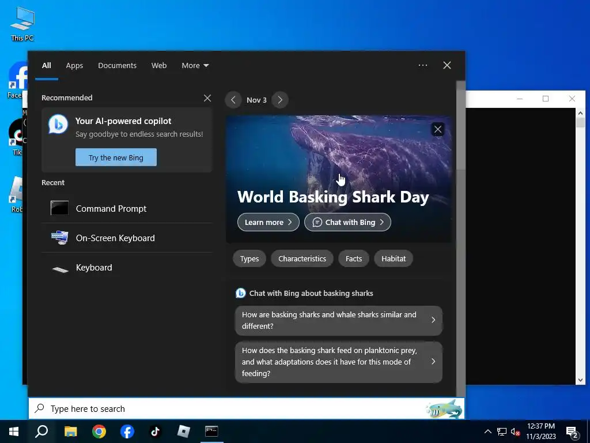
Task: Go to previous day before Nov 3
Action: tap(233, 100)
